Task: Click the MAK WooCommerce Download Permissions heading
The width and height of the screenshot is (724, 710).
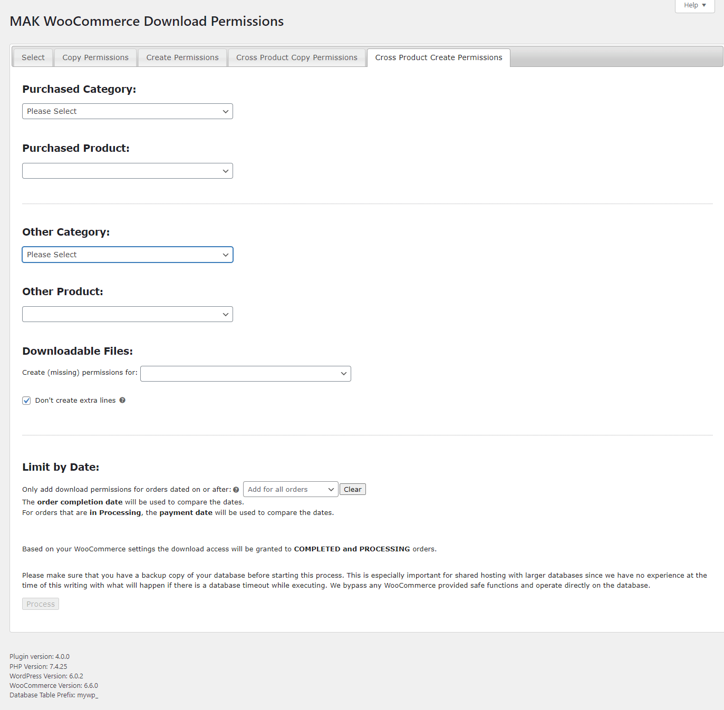Action: tap(147, 22)
